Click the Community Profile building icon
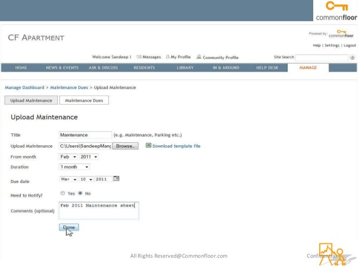Viewport: 358px width, 268px height. [x=199, y=56]
